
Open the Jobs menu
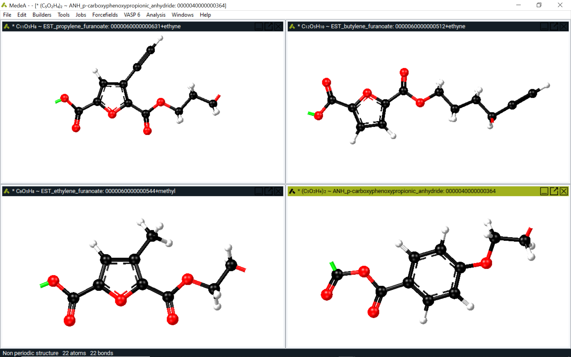[x=81, y=15]
